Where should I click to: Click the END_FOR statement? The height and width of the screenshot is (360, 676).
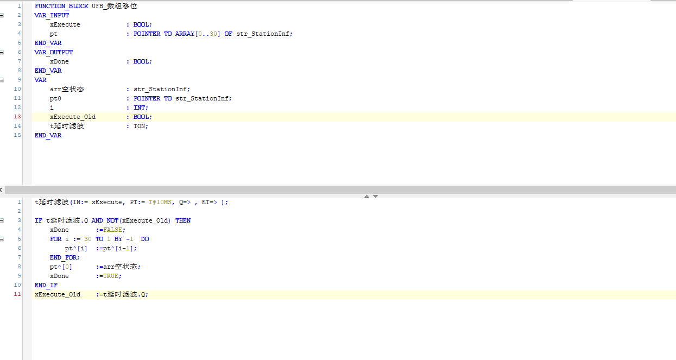(64, 257)
